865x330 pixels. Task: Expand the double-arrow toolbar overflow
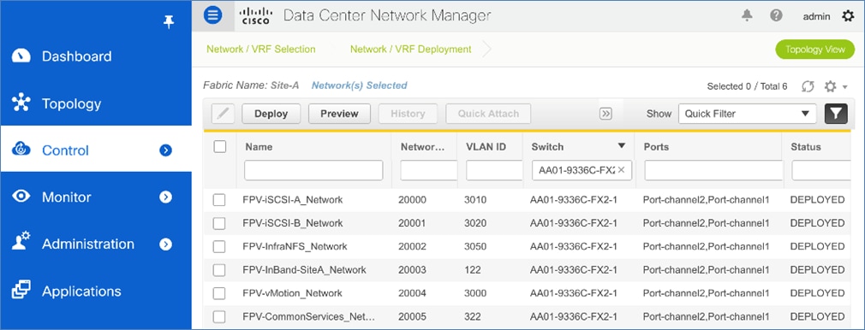pyautogui.click(x=605, y=114)
